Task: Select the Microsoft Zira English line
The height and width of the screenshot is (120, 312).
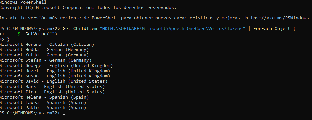Action: coord(52,92)
